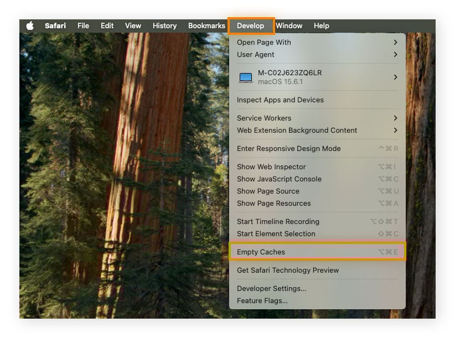Image resolution: width=455 pixels, height=338 pixels.
Task: Choose Show Page Resources
Action: click(273, 203)
